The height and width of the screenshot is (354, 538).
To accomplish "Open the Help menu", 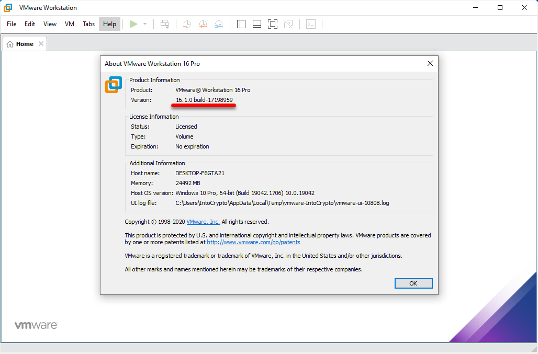I will click(110, 24).
